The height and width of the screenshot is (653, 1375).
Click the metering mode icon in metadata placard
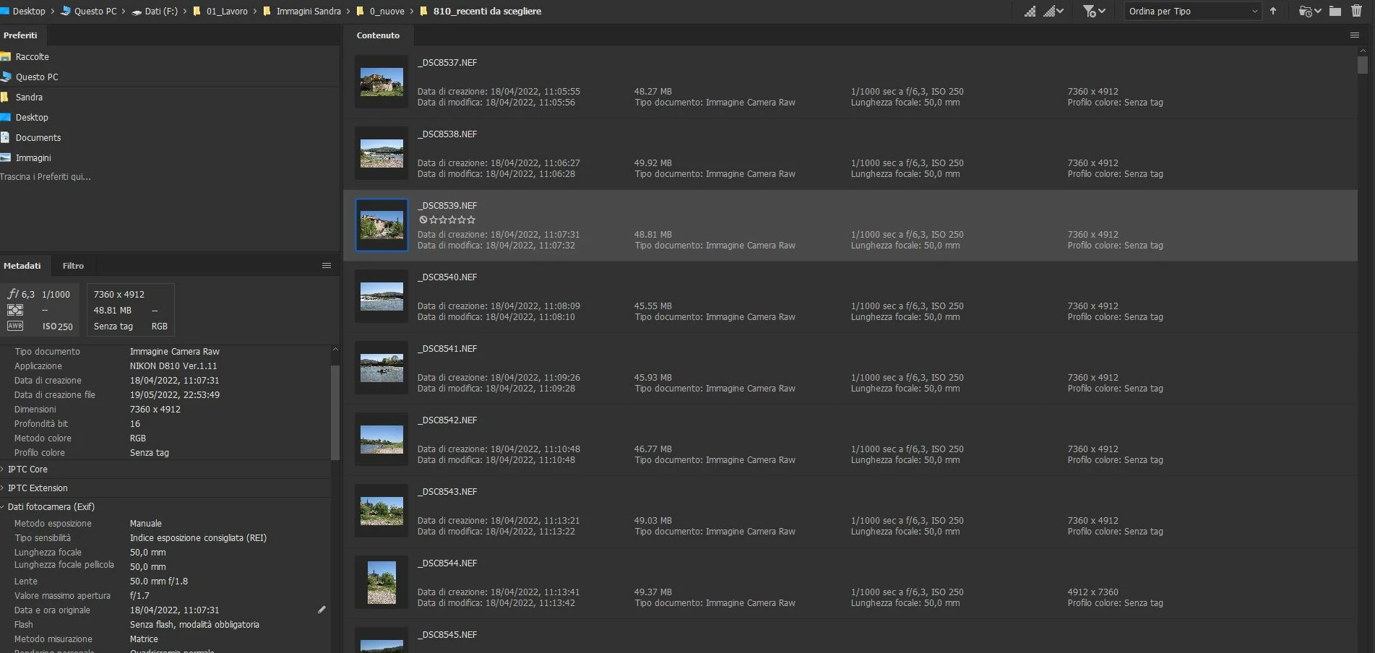15,310
